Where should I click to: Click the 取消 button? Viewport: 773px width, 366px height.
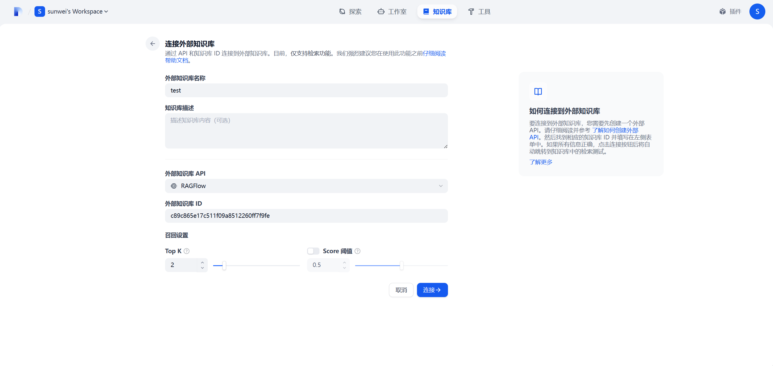coord(401,290)
